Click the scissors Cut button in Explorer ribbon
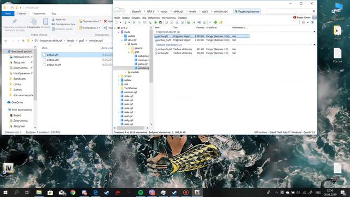This screenshot has width=350, height=197. 59,20
